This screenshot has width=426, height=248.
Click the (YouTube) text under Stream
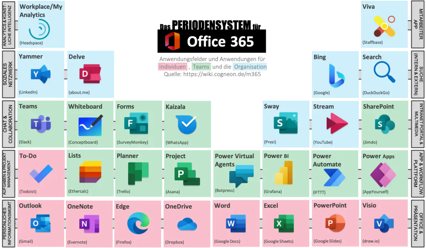pos(323,142)
